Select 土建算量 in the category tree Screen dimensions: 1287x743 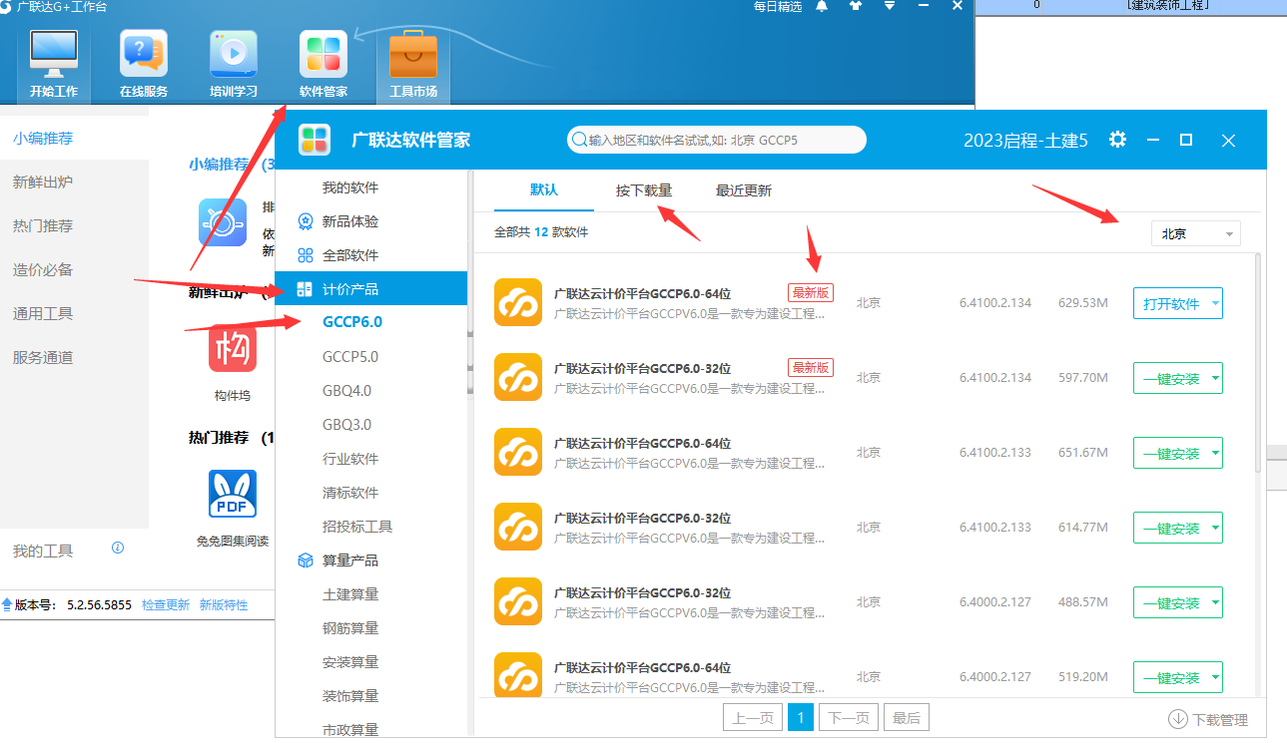(350, 594)
